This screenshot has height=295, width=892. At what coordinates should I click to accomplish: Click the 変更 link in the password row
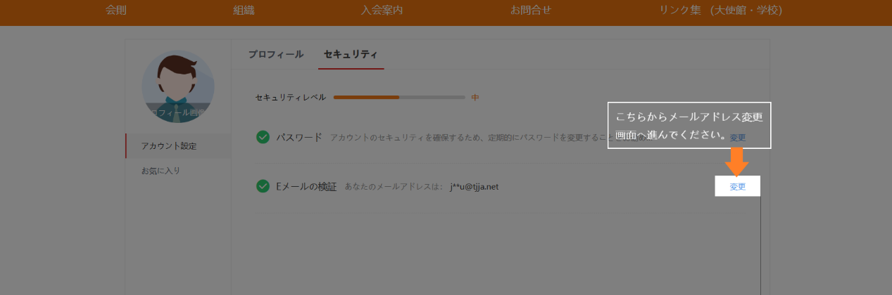tap(737, 138)
